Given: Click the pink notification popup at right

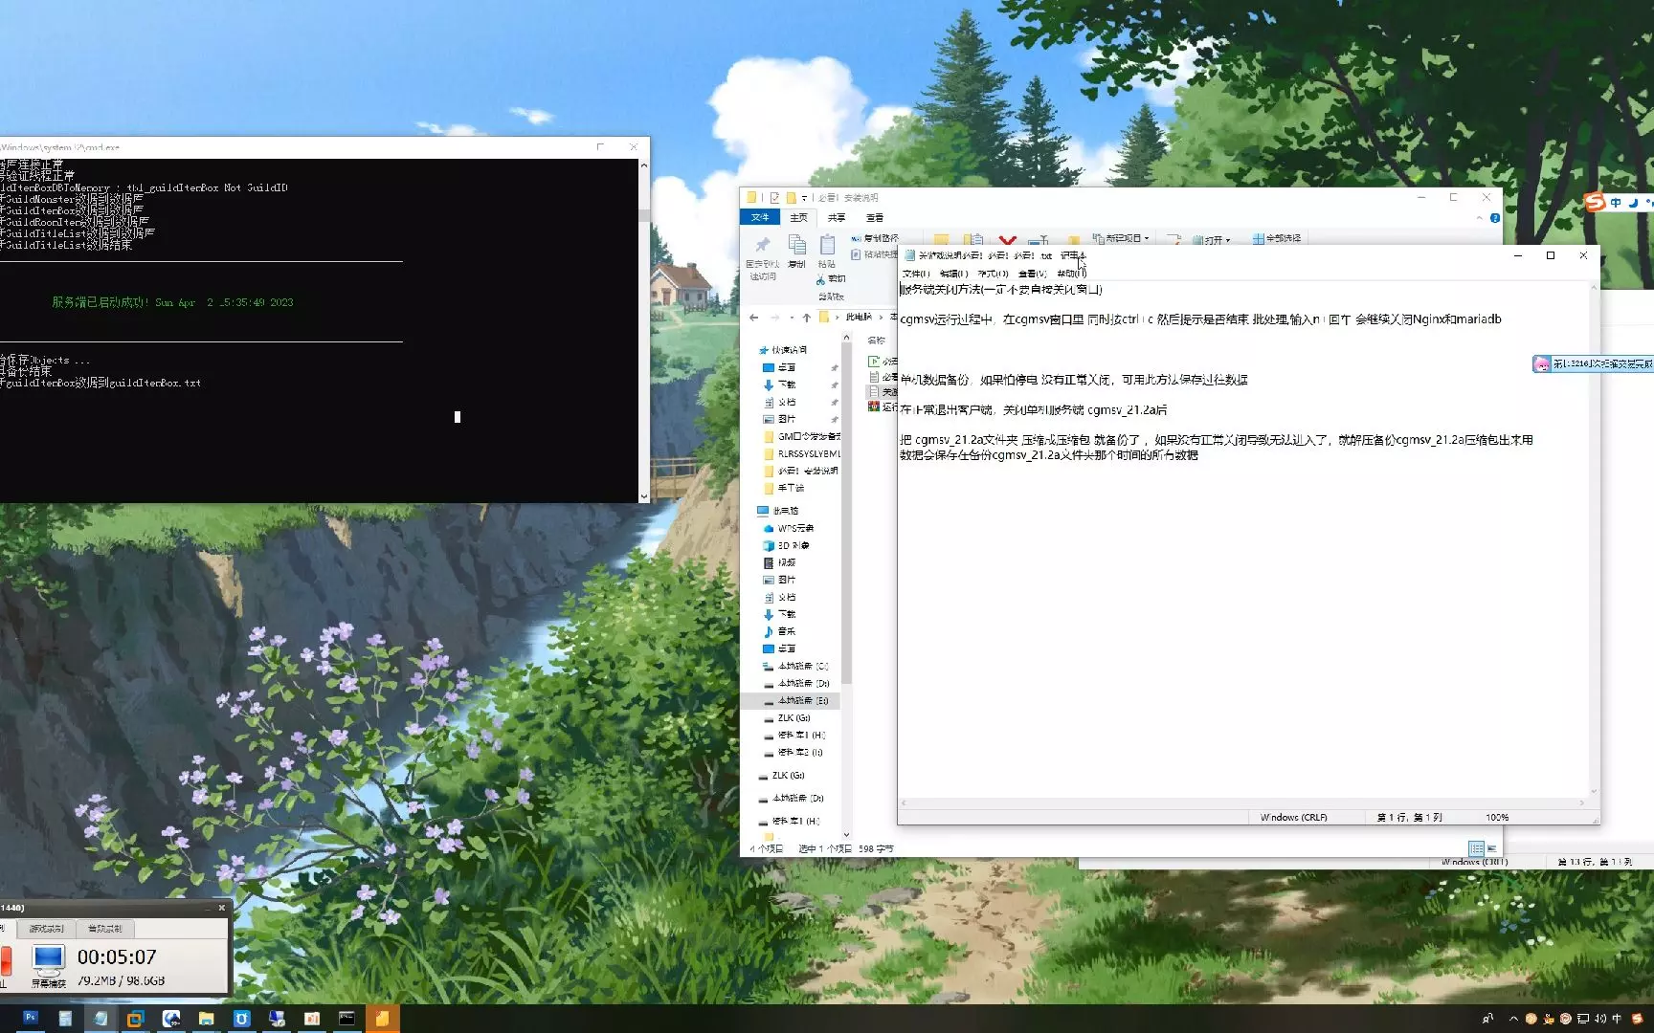Looking at the screenshot, I should click(1593, 363).
